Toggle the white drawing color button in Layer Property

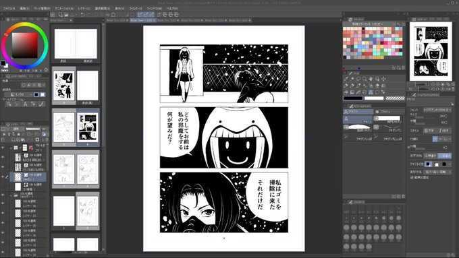43,94
